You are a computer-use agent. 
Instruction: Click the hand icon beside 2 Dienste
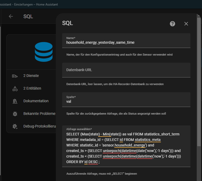point(15,76)
